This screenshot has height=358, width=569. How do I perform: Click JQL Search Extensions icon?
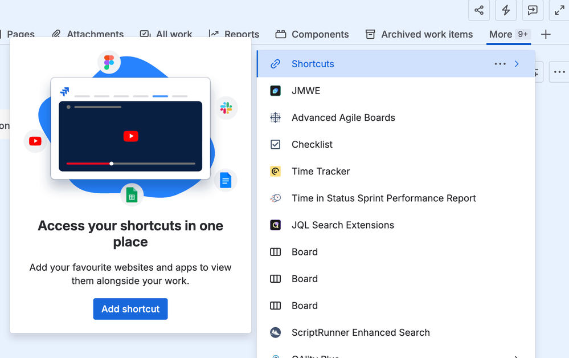click(x=276, y=225)
